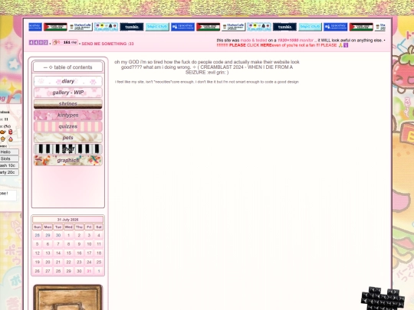Click the pet widget speech text box

8,195
